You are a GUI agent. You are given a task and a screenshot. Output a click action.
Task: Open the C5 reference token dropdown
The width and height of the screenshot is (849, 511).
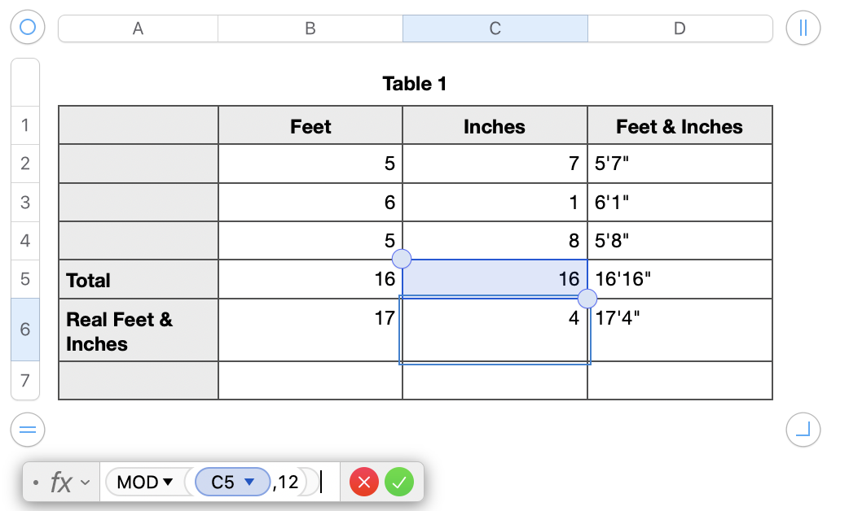250,483
